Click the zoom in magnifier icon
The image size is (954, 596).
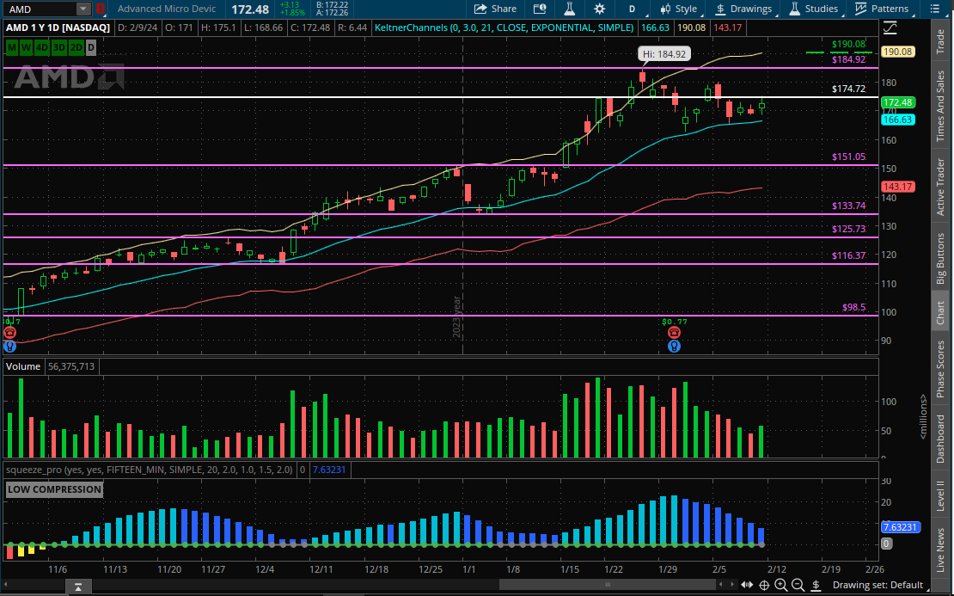click(781, 586)
